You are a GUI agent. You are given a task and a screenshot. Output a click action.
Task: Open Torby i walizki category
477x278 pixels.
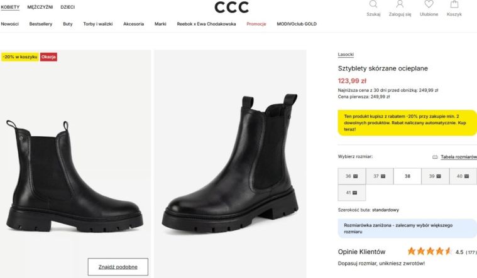coord(97,24)
